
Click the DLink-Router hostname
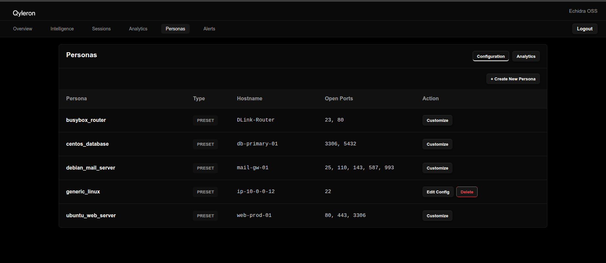click(256, 120)
